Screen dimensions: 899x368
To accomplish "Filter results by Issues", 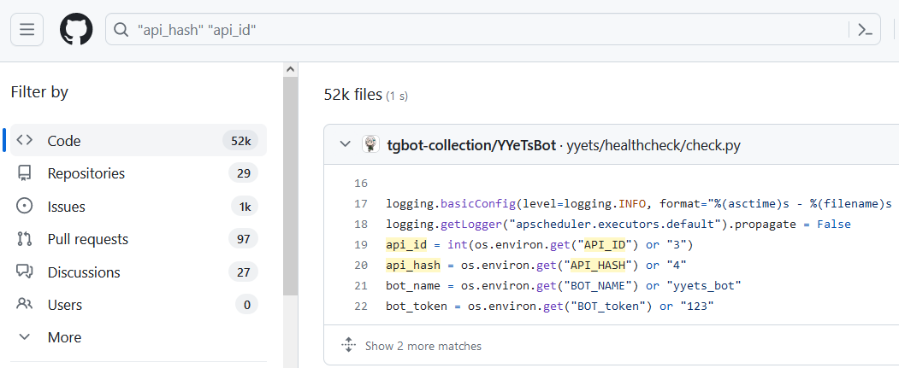I will tap(66, 207).
